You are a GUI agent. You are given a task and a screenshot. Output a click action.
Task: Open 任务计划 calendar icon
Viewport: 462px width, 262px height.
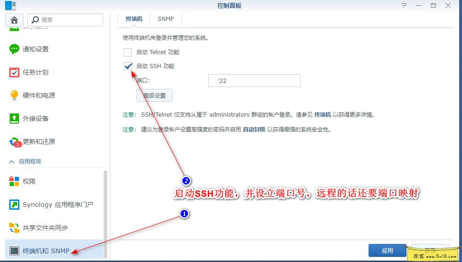click(14, 72)
